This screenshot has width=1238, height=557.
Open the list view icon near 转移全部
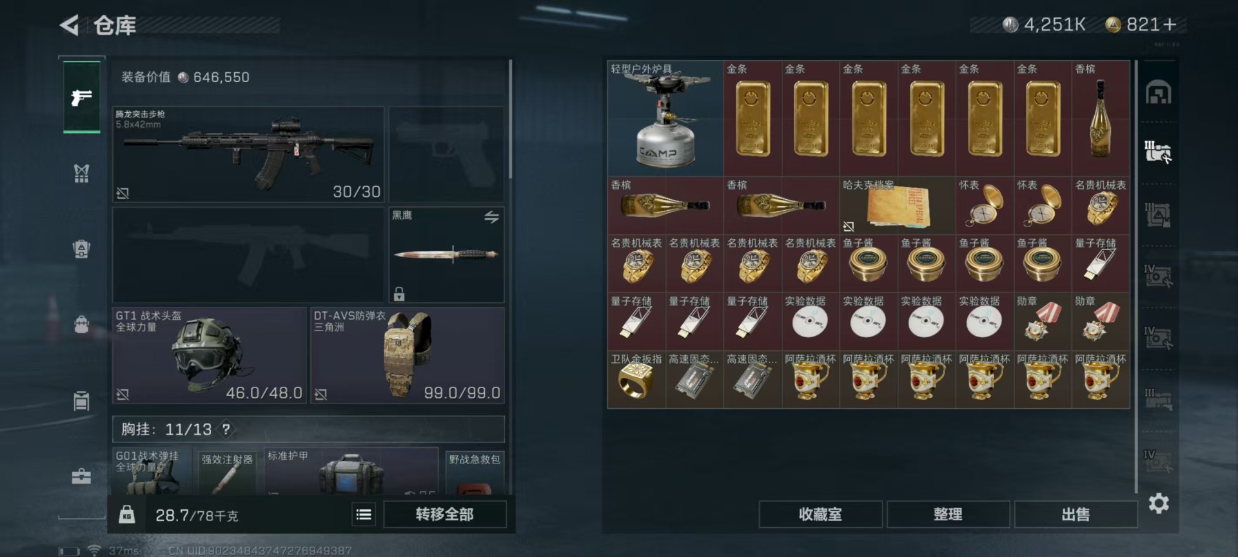pyautogui.click(x=364, y=514)
